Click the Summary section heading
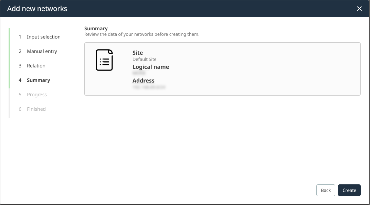The image size is (370, 205). coord(96,29)
